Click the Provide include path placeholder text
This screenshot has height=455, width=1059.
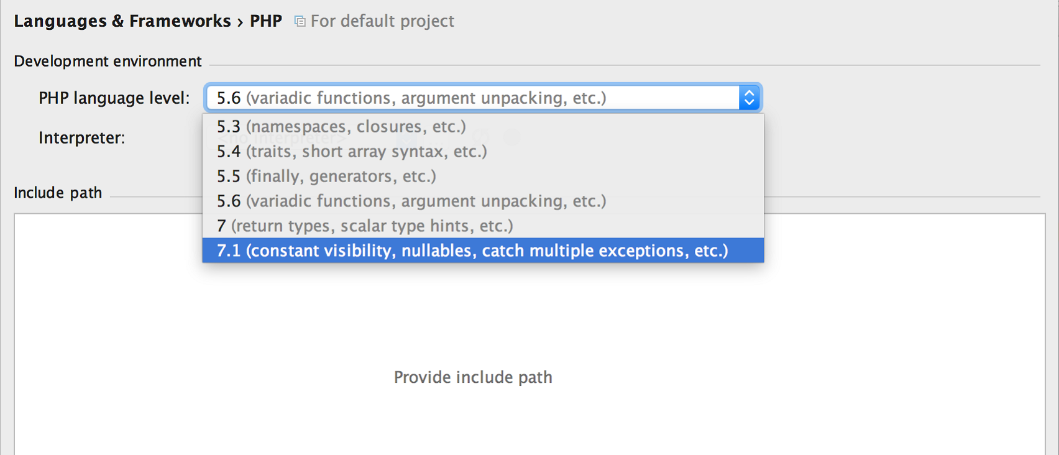[473, 377]
